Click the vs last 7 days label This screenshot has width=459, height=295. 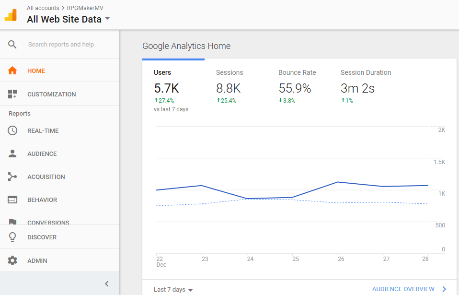pyautogui.click(x=171, y=109)
